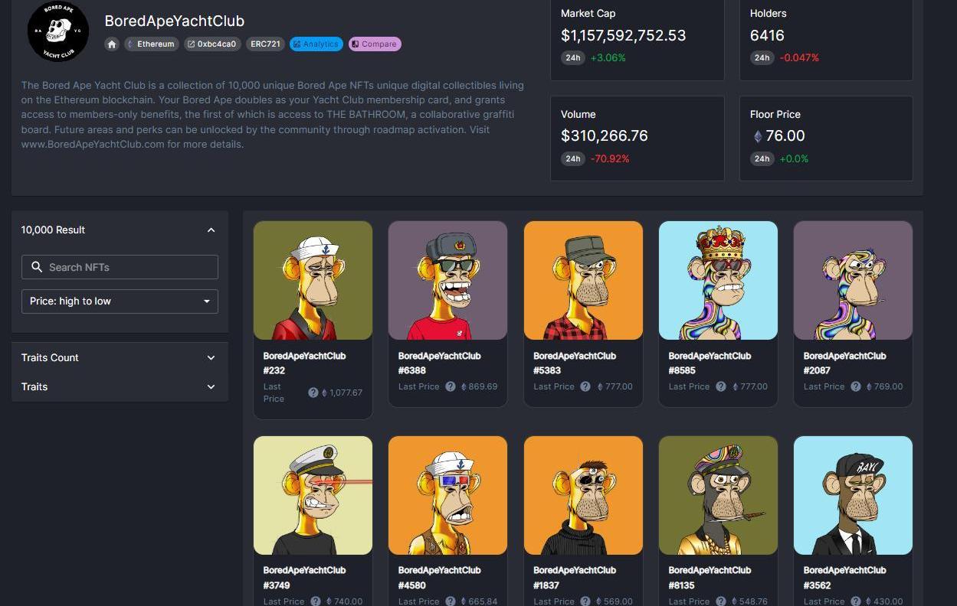Open the Compare badge
957x606 pixels.
point(375,44)
